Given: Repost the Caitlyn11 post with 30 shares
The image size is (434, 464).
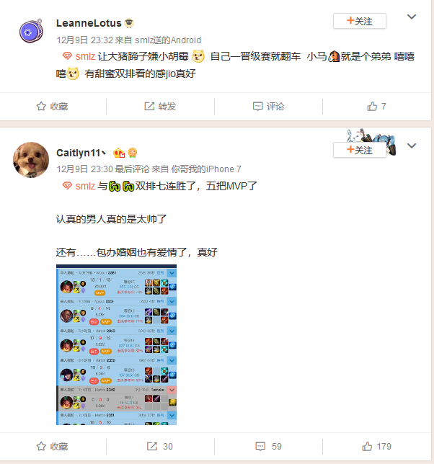Looking at the screenshot, I should [160, 446].
